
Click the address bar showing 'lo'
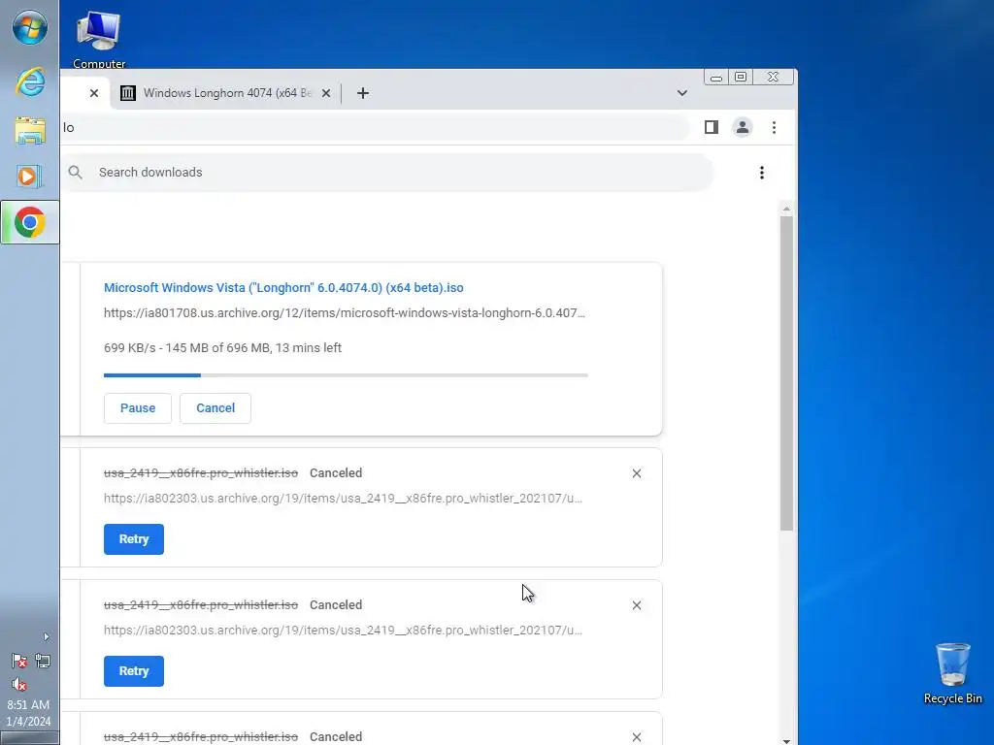(x=374, y=128)
